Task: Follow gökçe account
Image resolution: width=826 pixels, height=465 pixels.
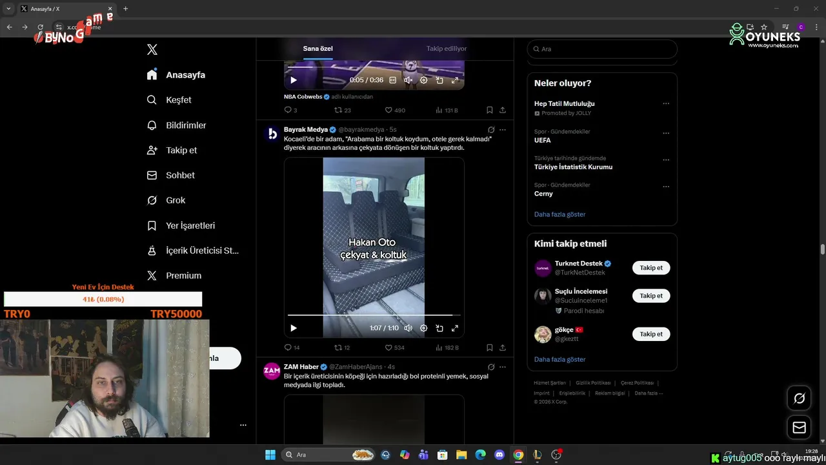Action: coord(651,334)
